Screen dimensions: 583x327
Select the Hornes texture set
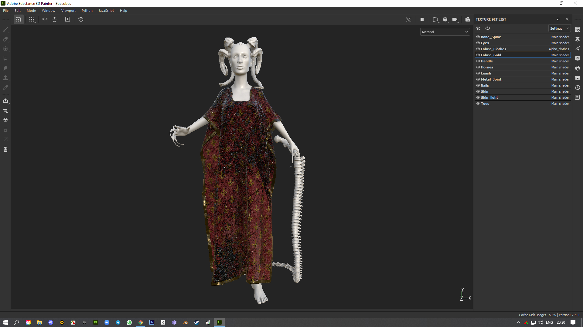tap(487, 67)
